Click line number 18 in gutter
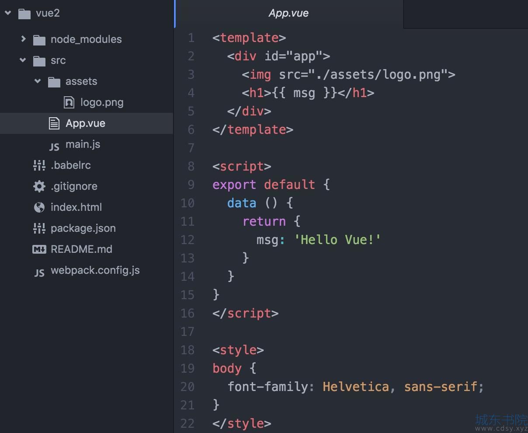 coord(188,350)
